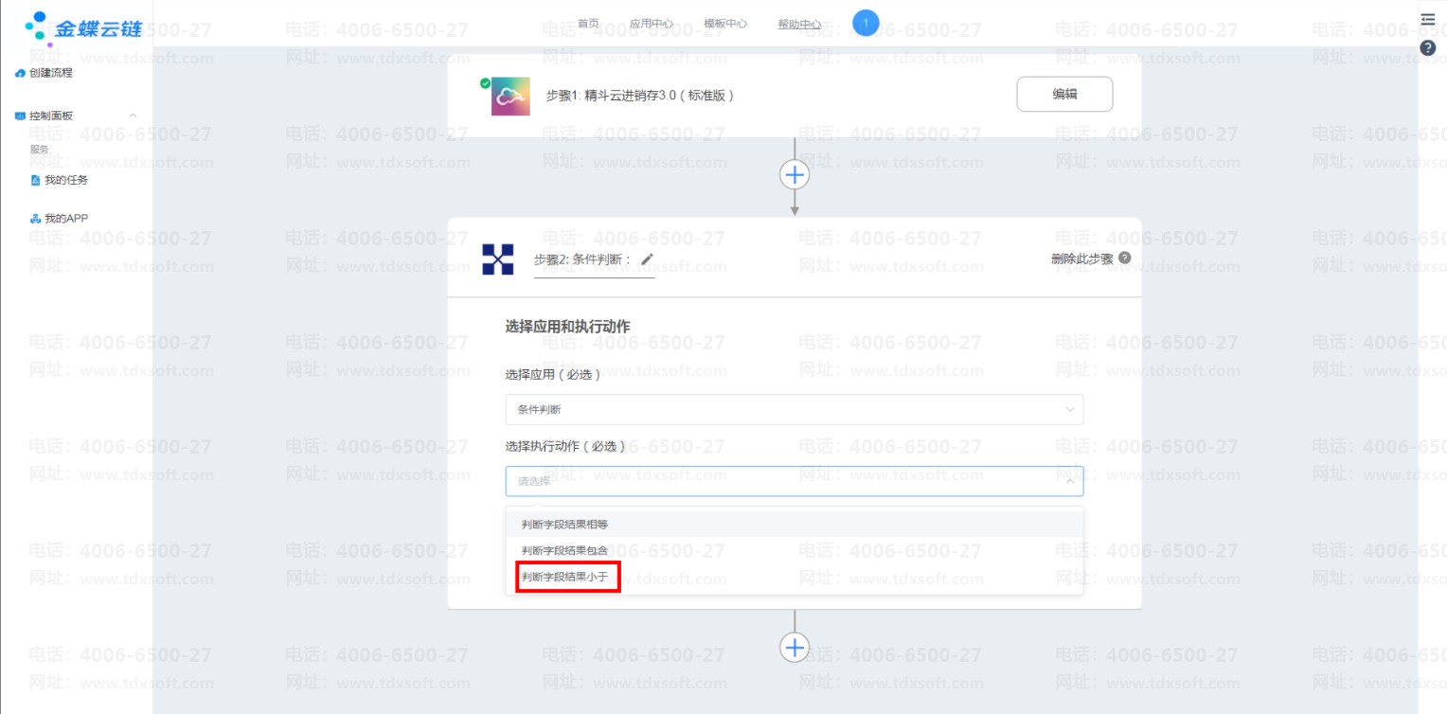Viewport: 1447px width, 714px height.
Task: Click the 金蝶云链 logo
Action: pyautogui.click(x=83, y=28)
